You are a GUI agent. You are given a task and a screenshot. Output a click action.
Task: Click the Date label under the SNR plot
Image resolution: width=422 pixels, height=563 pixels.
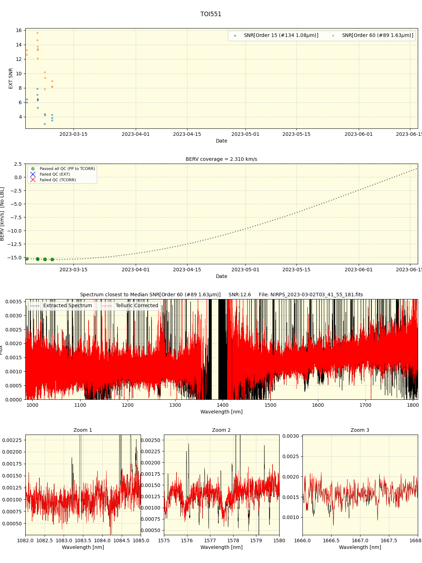pos(221,141)
